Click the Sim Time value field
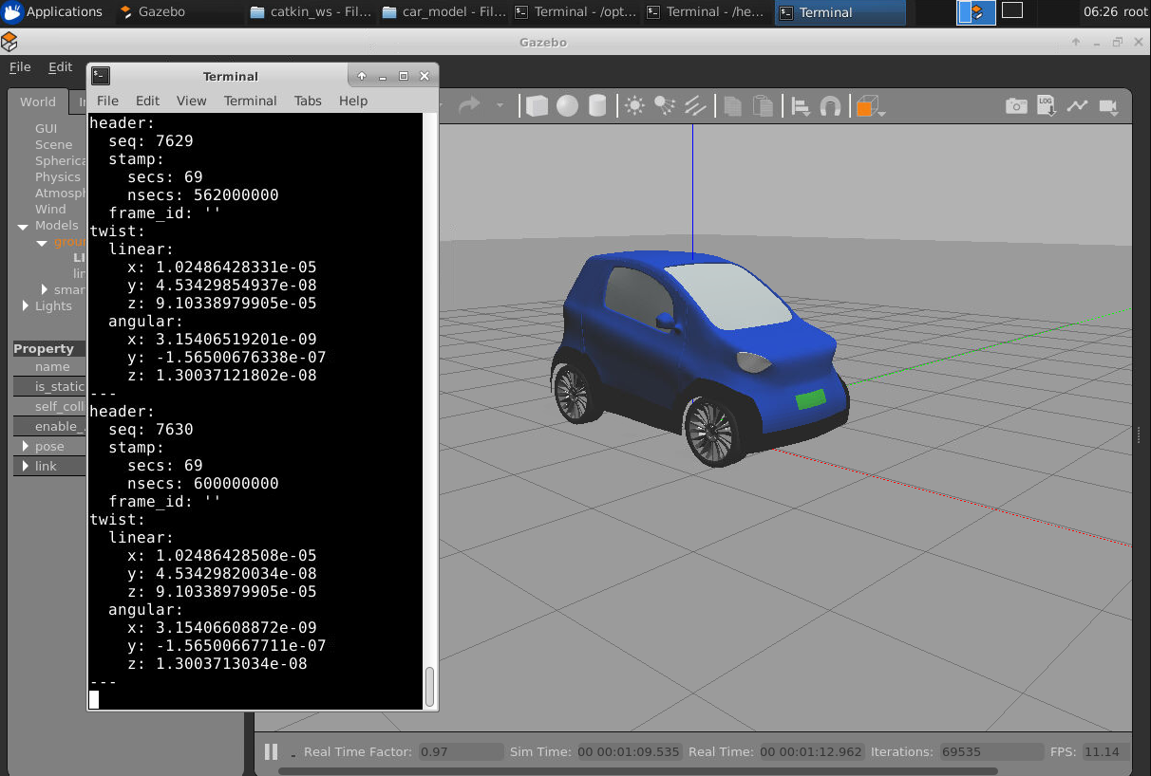Viewport: 1151px width, 776px height. coord(629,751)
